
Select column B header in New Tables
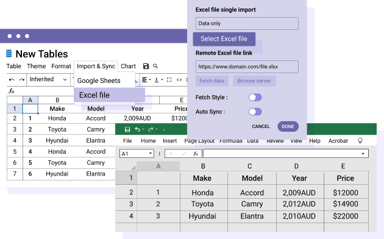pyautogui.click(x=57, y=100)
